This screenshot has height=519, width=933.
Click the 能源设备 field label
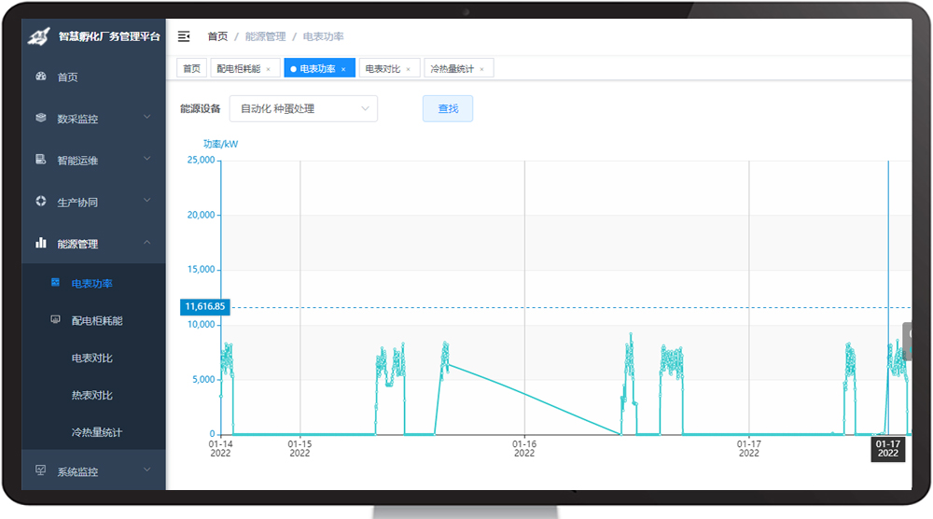coord(201,108)
